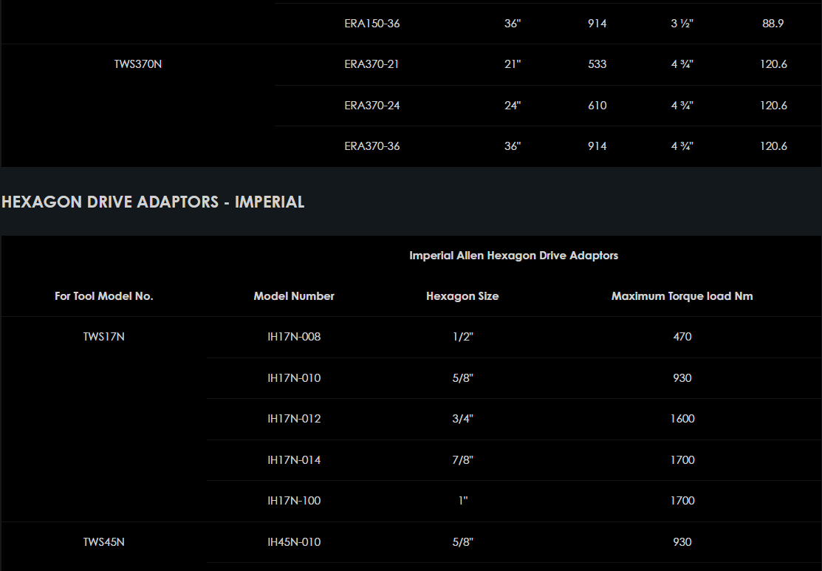Click the TWS17N tool model cell
Screen dimensions: 822x571
click(x=103, y=337)
